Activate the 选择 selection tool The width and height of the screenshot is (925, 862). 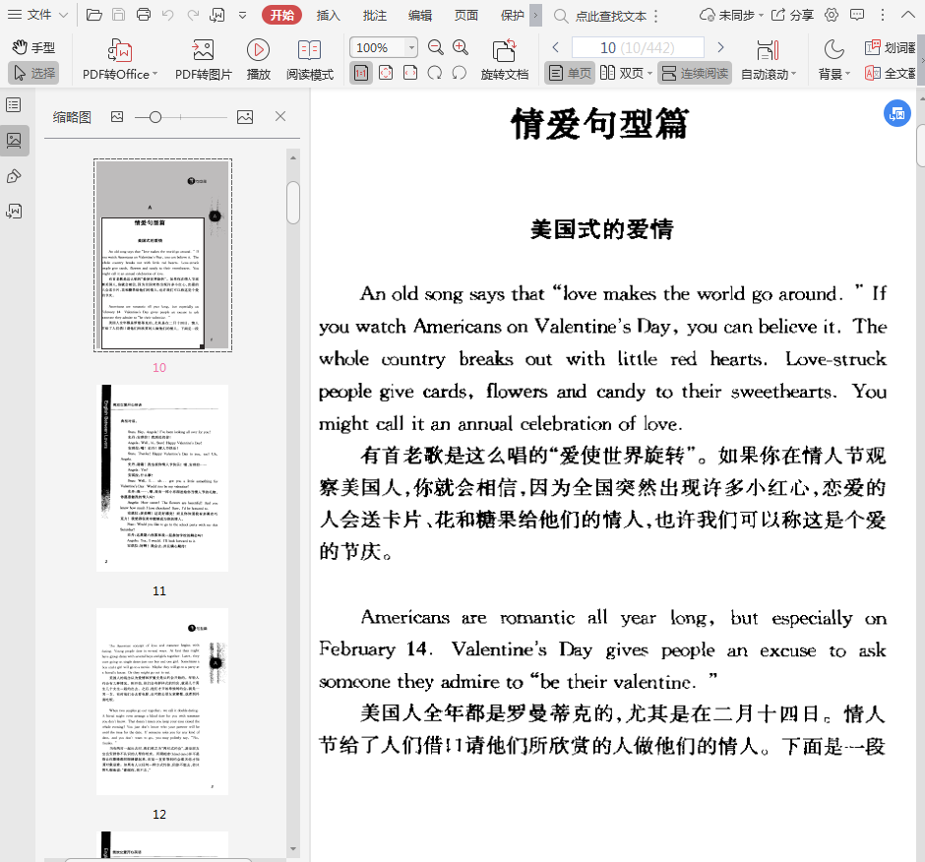click(x=33, y=73)
